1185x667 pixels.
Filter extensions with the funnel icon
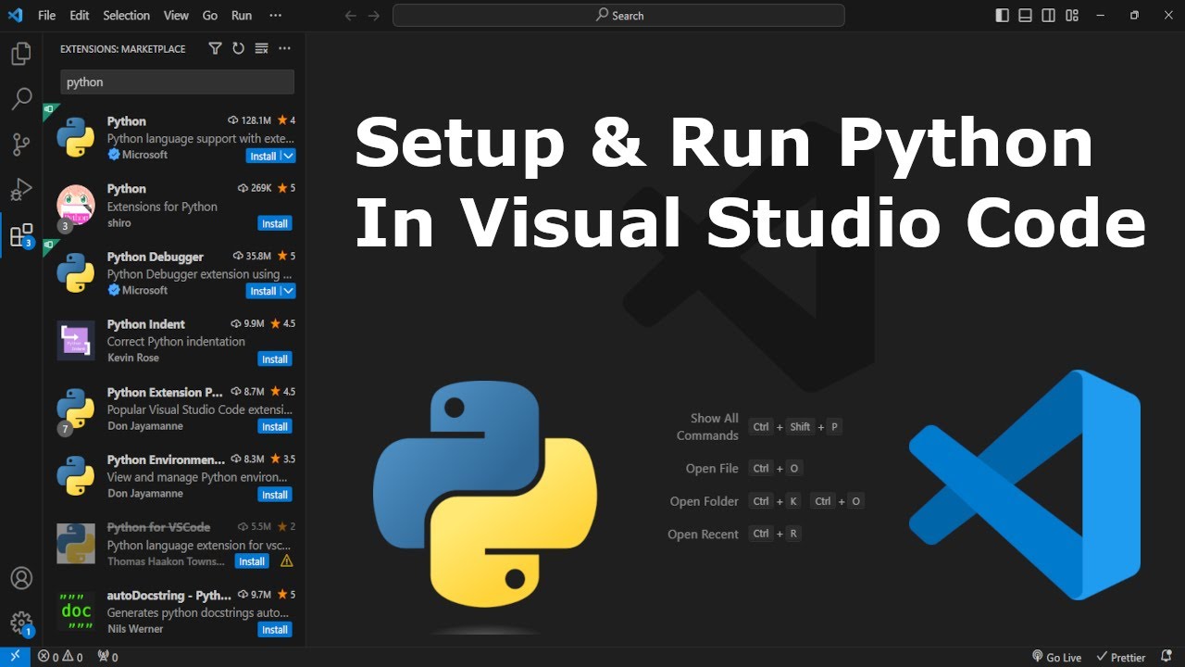point(215,48)
